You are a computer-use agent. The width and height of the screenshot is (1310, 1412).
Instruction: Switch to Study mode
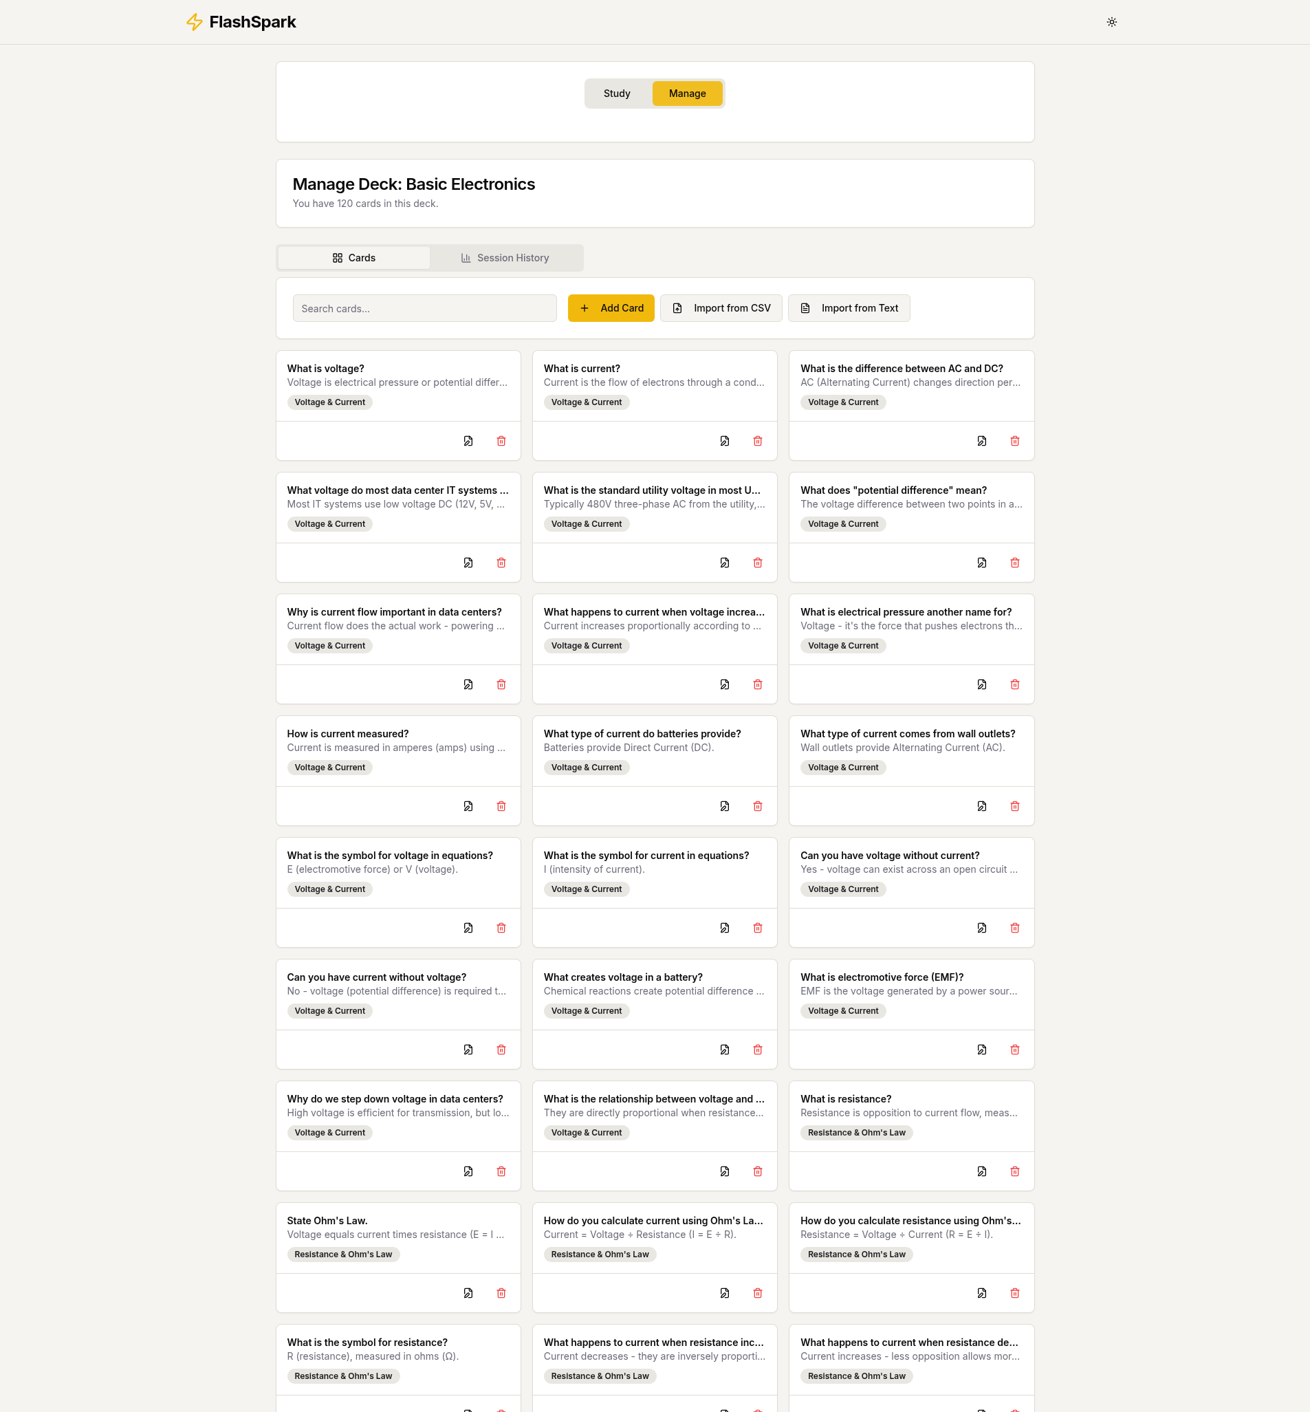[x=617, y=93]
